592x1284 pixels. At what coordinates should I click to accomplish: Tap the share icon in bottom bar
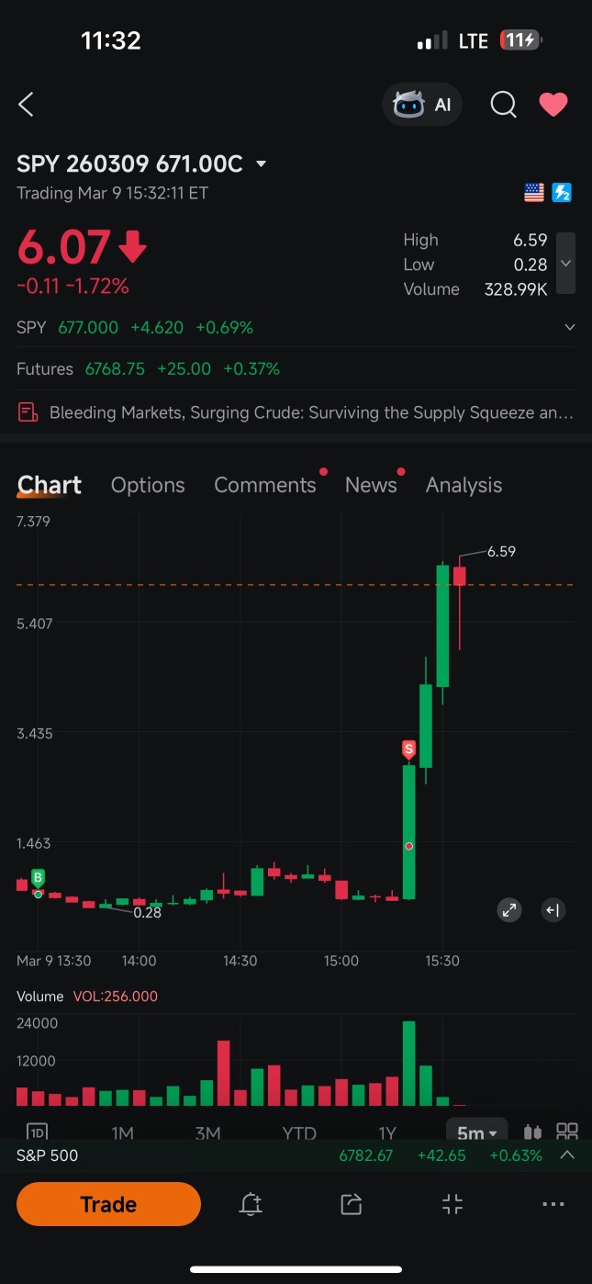click(352, 1204)
